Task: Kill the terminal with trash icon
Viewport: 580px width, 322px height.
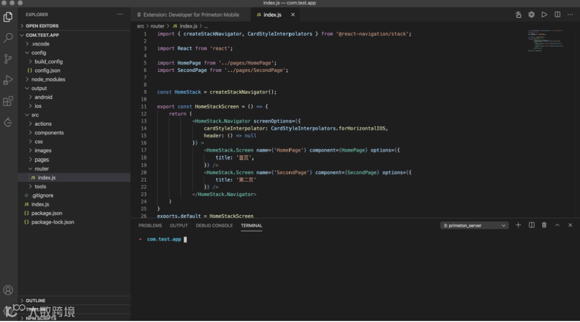Action: [544, 225]
